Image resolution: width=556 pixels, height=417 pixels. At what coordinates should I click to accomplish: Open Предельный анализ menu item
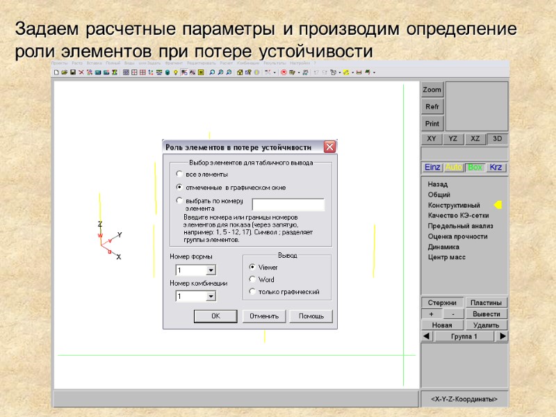click(x=460, y=226)
